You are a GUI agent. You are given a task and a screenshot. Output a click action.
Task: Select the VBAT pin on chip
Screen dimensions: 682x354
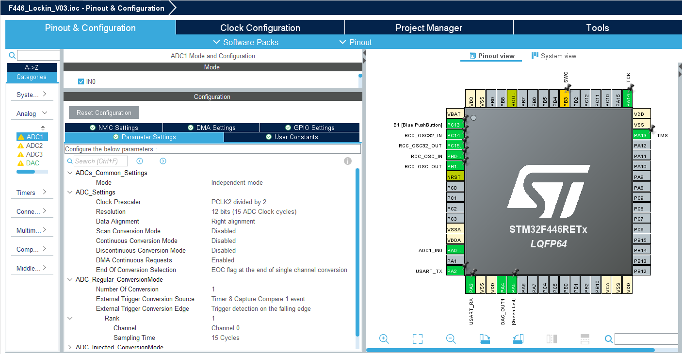pyautogui.click(x=455, y=114)
